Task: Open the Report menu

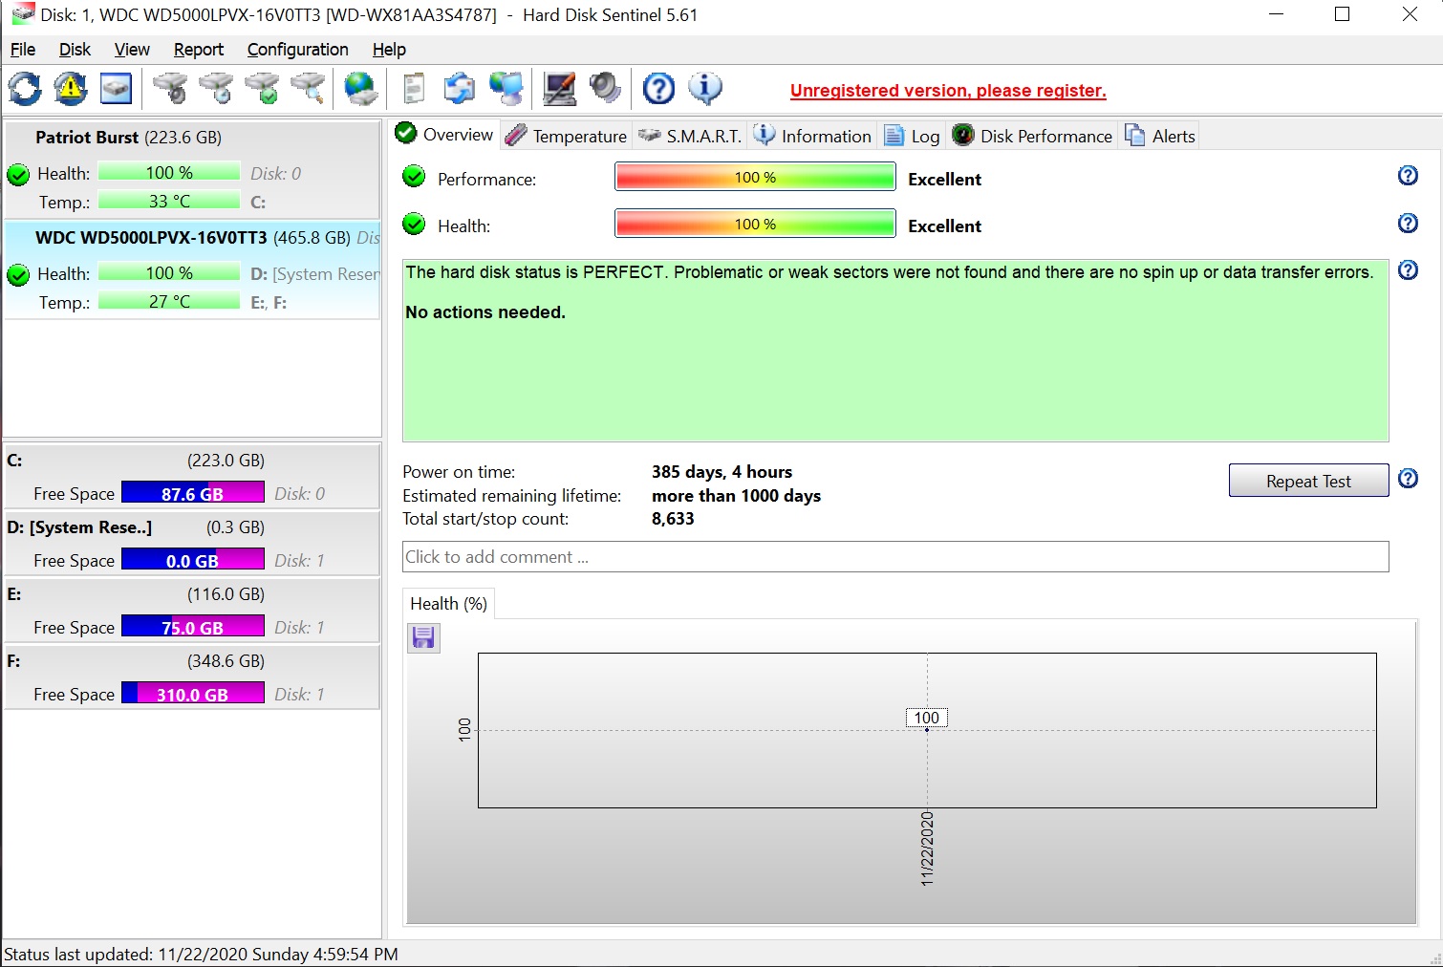Action: tap(198, 50)
